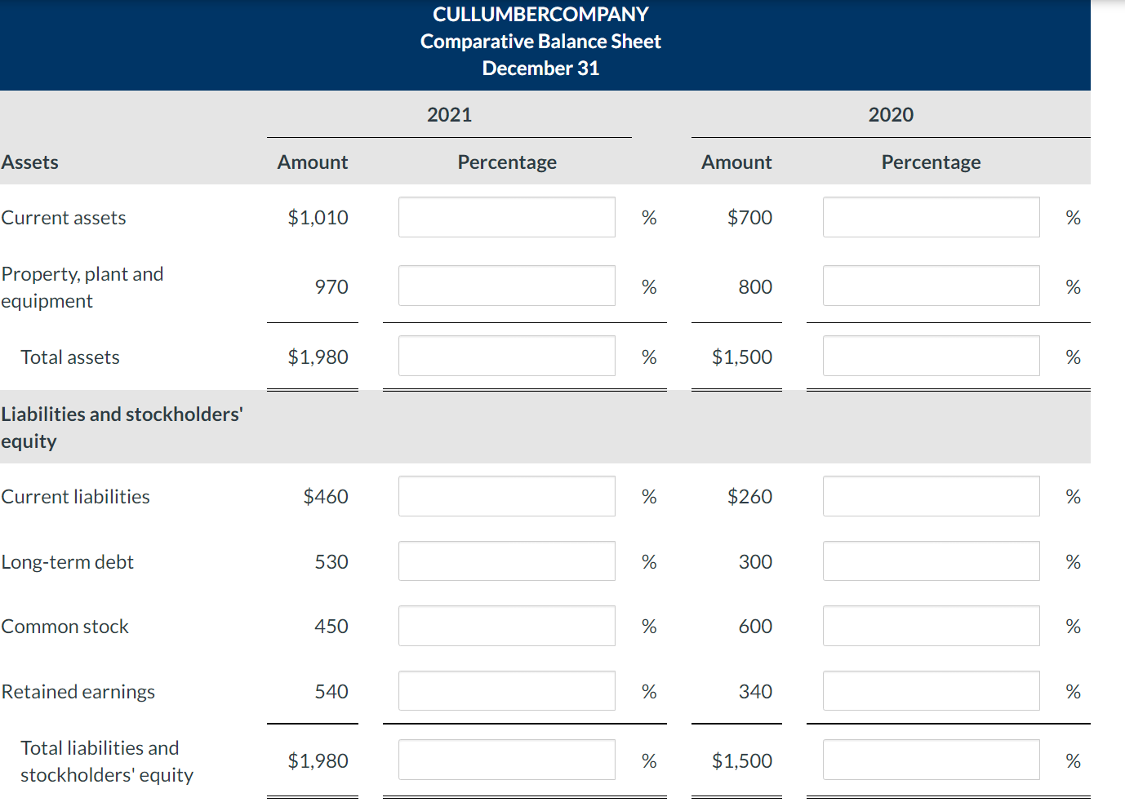The height and width of the screenshot is (811, 1125).
Task: Click the 2021 year heading
Action: [x=450, y=115]
